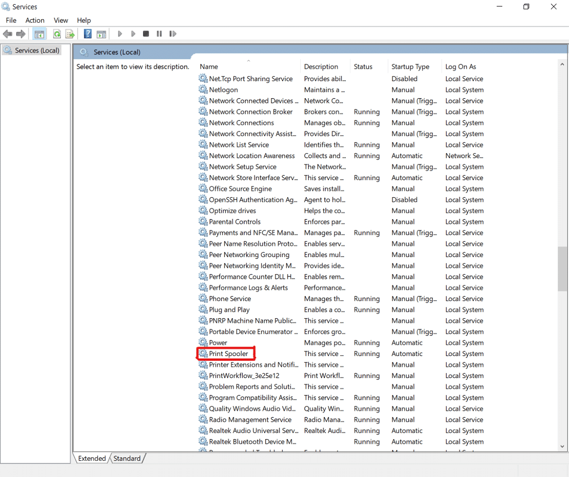
Task: Open the View menu
Action: [x=61, y=20]
